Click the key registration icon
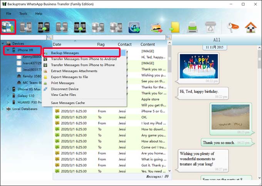Viewport: 262px width, 186px height. click(233, 27)
